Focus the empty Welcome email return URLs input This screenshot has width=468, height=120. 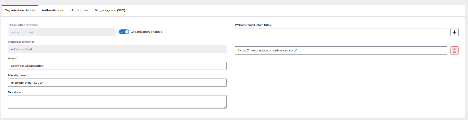click(341, 32)
